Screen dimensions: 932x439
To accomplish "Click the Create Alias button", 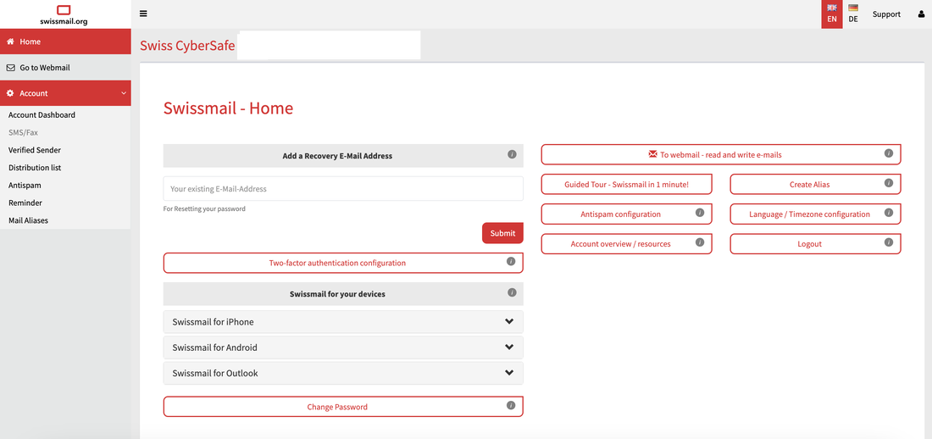I will pyautogui.click(x=815, y=185).
